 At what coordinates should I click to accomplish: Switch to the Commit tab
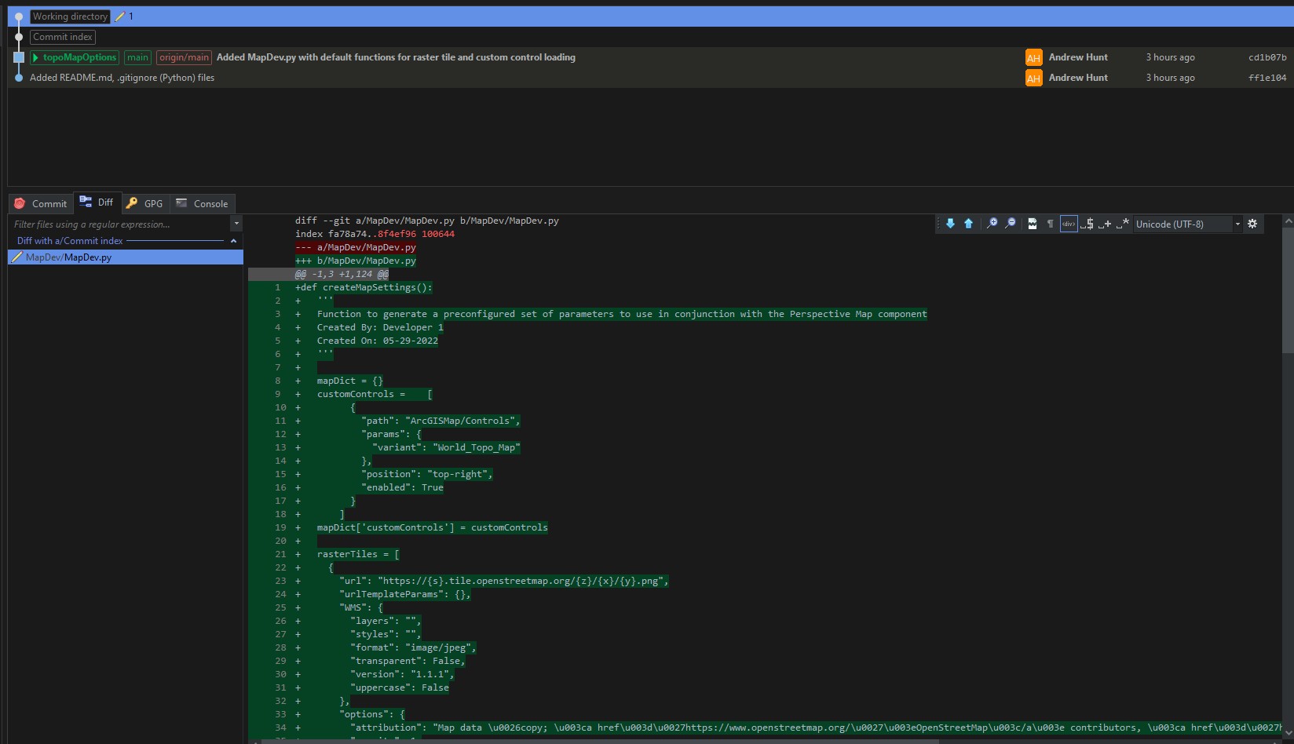[x=41, y=203]
